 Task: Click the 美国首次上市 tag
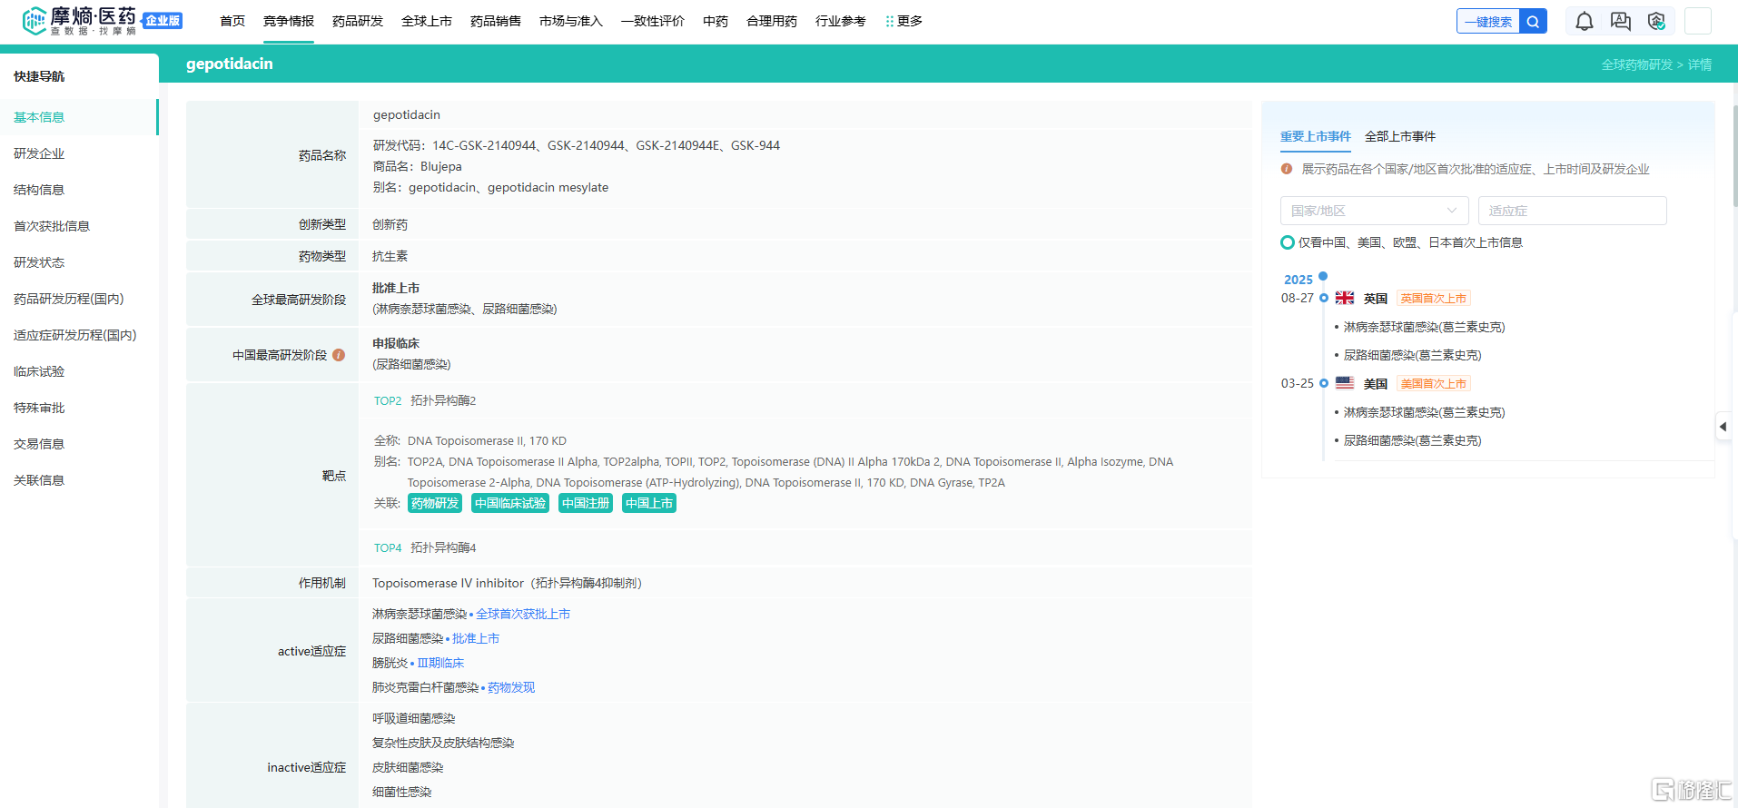click(x=1433, y=383)
